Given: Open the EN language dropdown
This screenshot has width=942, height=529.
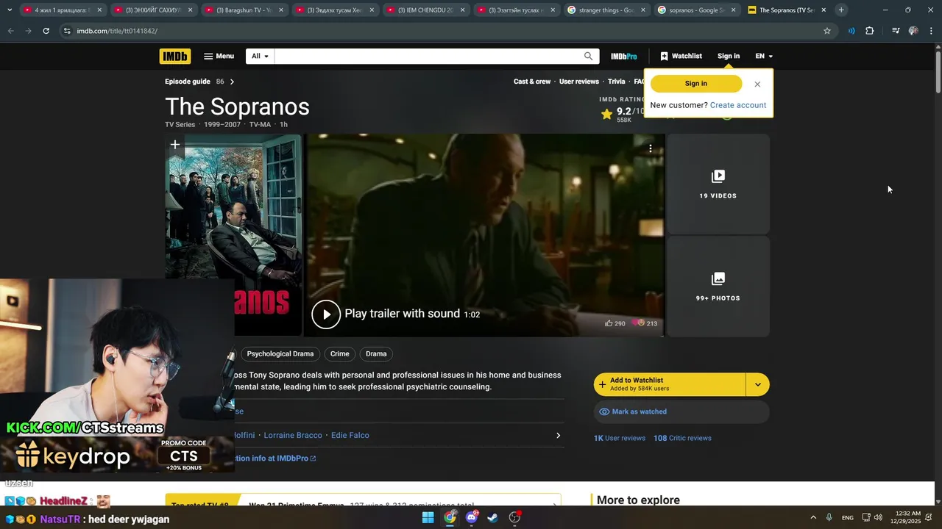Looking at the screenshot, I should click(764, 56).
